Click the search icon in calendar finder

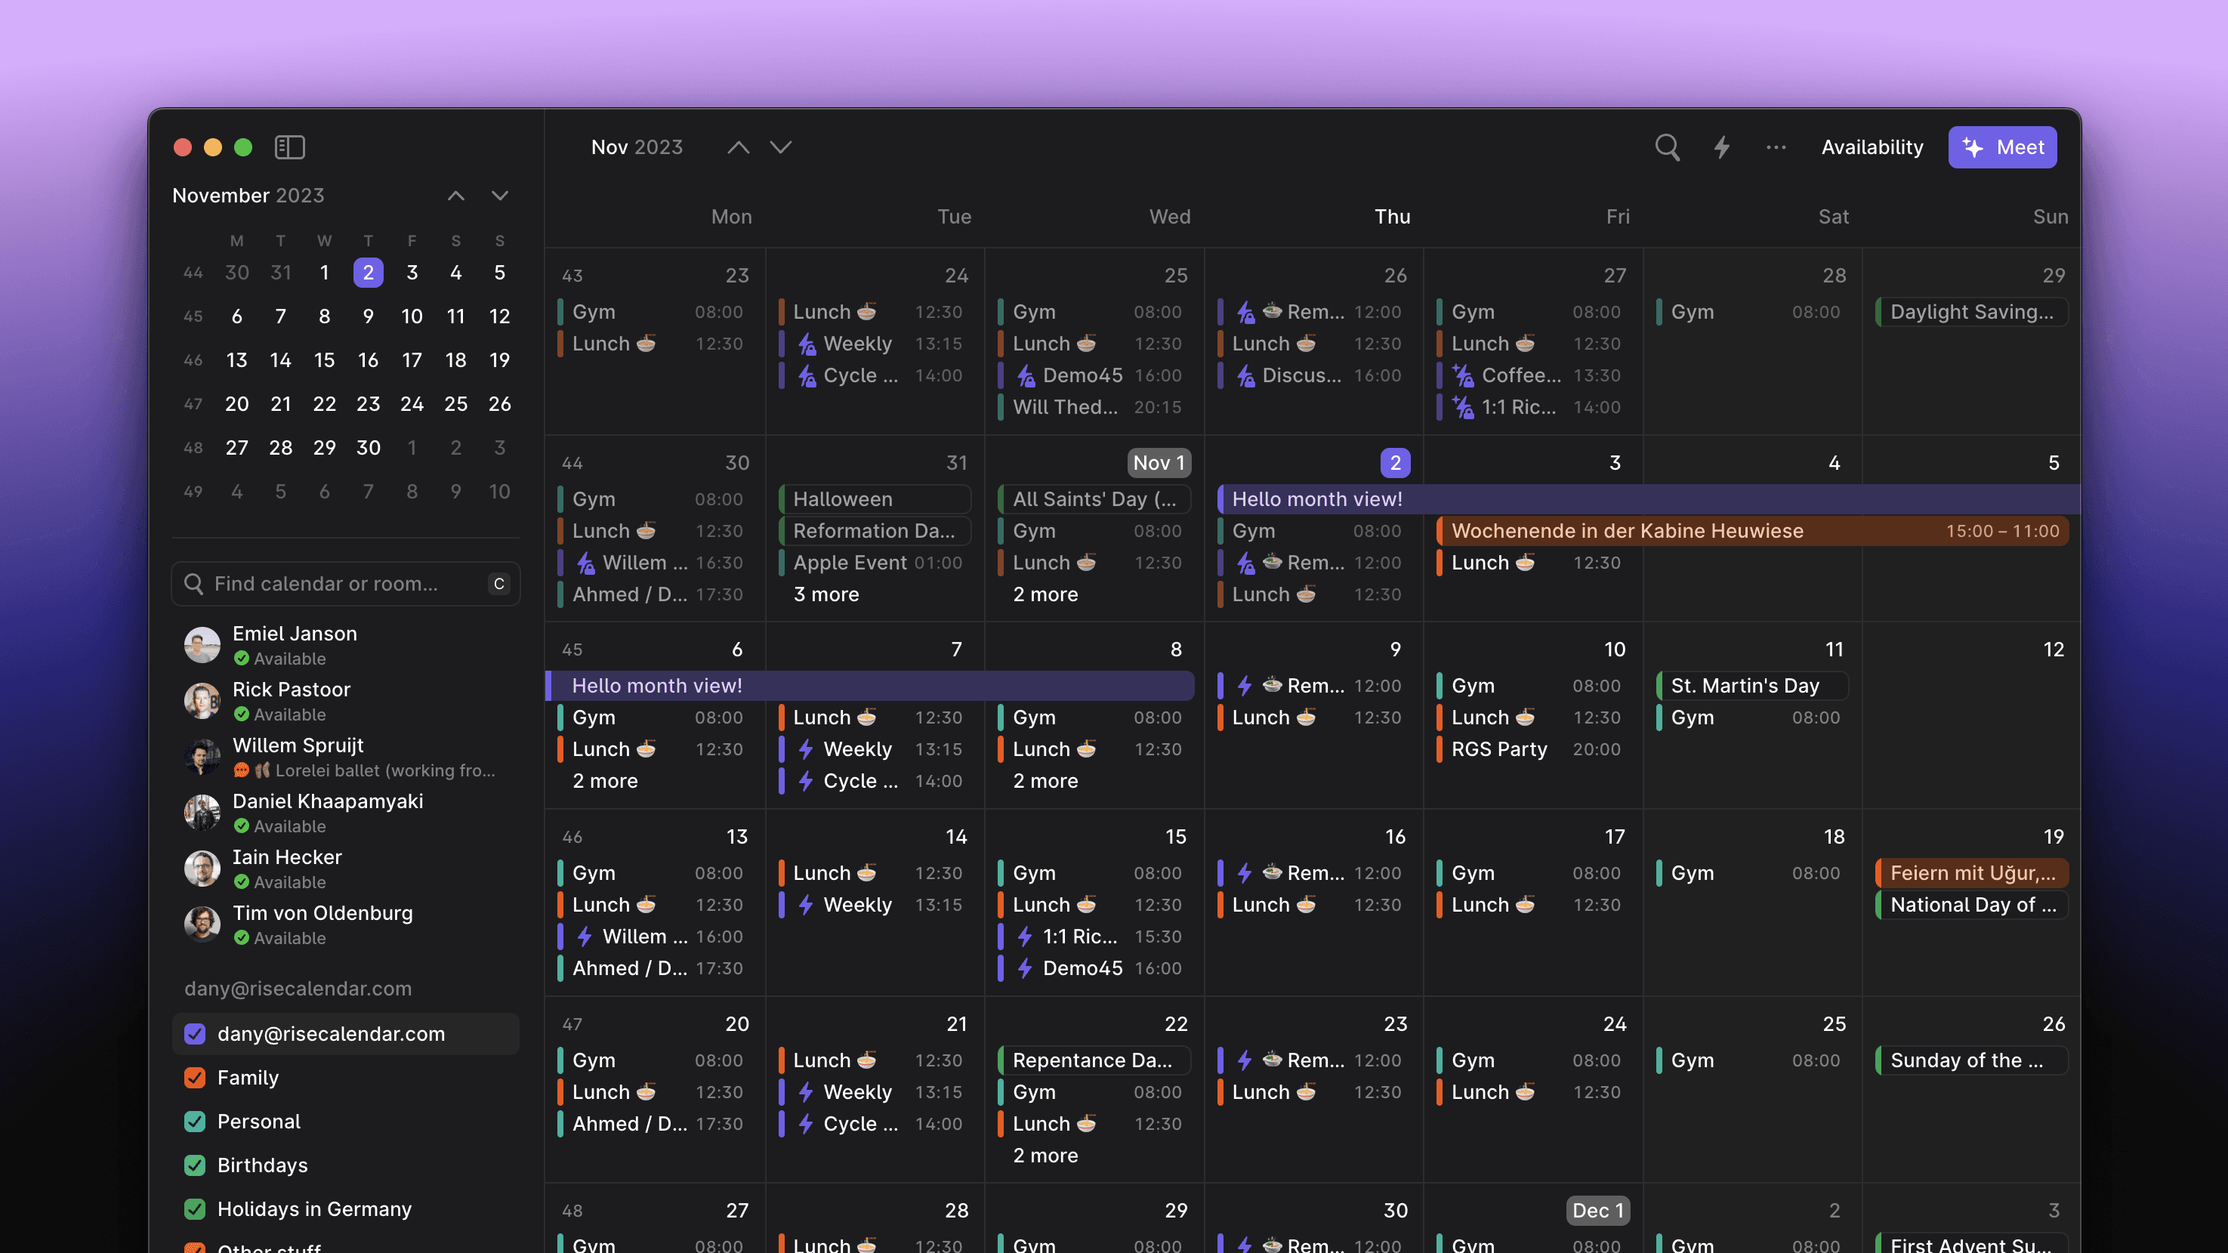tap(194, 584)
